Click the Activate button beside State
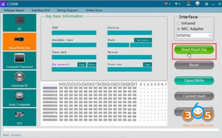222x138 pixels. 143,40
